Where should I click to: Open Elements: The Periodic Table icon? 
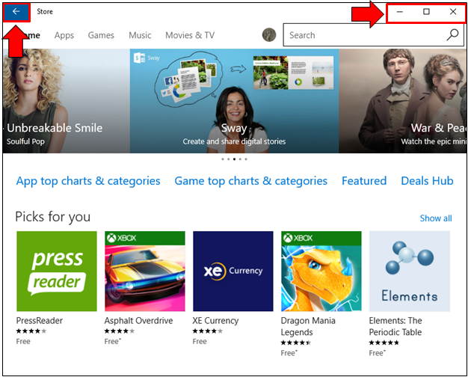coord(409,271)
